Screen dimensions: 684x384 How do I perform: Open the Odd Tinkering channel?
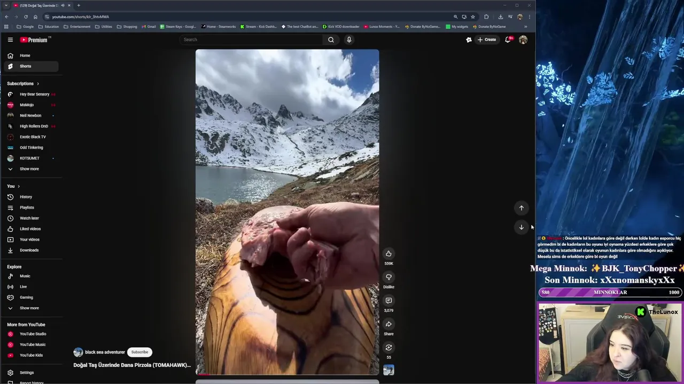click(30, 148)
